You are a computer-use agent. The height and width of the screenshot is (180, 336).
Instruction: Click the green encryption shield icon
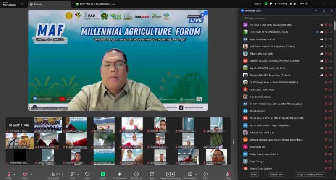coord(266,4)
